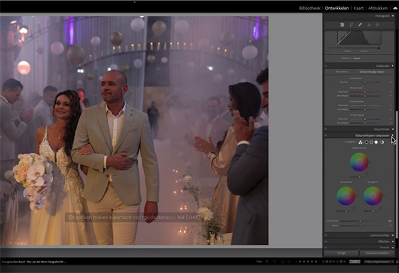This screenshot has height=273, width=399.
Task: Expand the Kleurmixer panel
Action: [392, 129]
